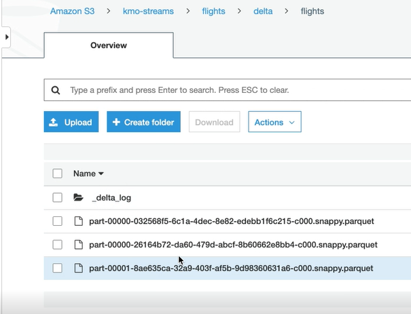
Task: Click file icon for part-00000-032568f5 parquet
Action: click(78, 221)
